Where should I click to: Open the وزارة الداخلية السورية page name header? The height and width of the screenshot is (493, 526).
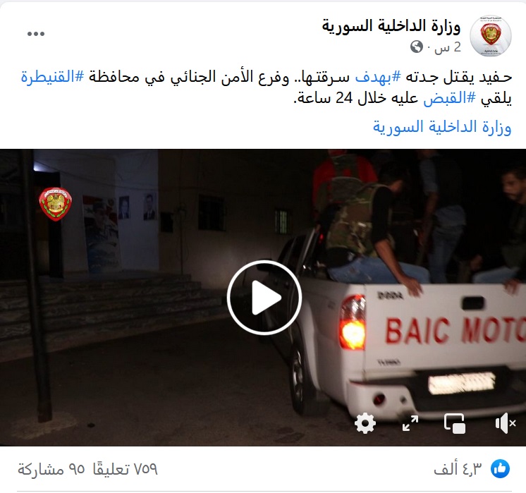click(391, 26)
